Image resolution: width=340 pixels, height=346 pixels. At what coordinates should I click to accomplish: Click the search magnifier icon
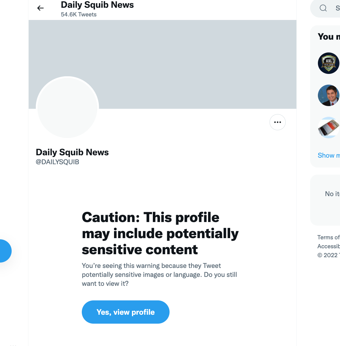point(323,8)
